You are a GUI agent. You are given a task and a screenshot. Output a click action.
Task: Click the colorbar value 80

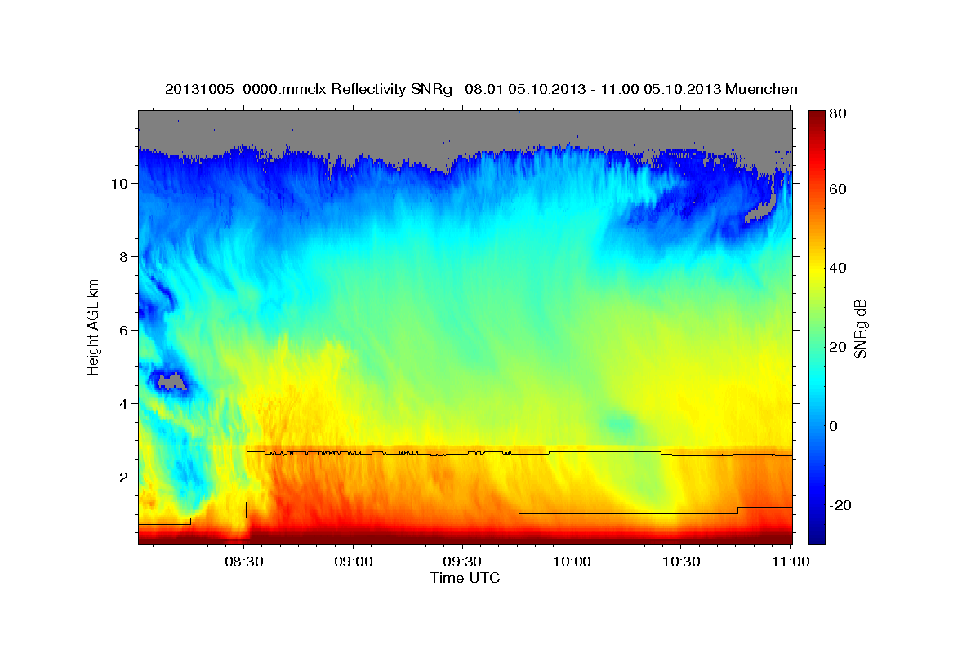[840, 114]
